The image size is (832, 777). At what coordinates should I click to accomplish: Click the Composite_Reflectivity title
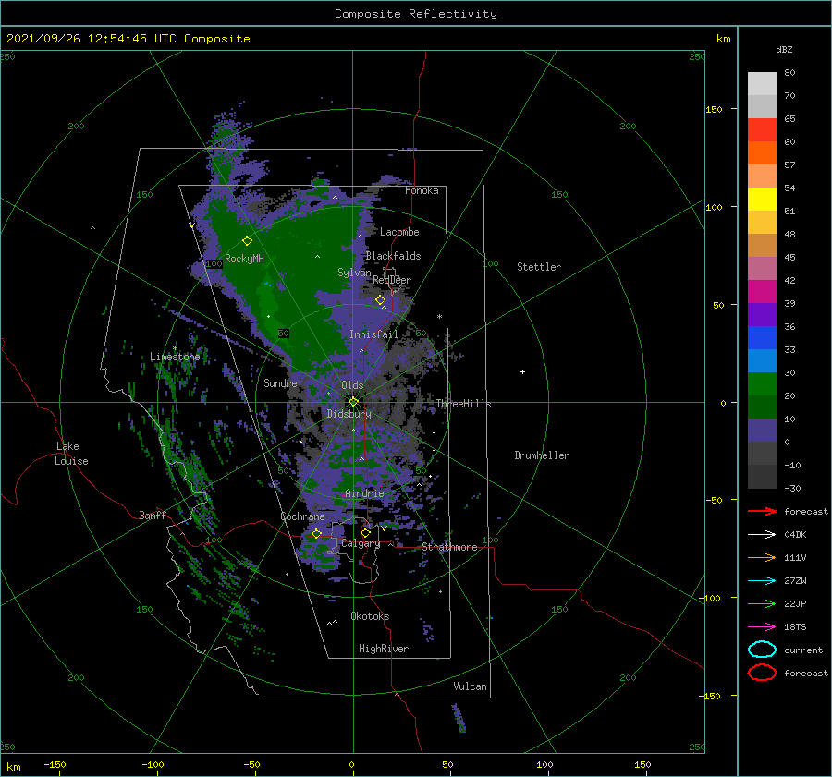click(416, 14)
